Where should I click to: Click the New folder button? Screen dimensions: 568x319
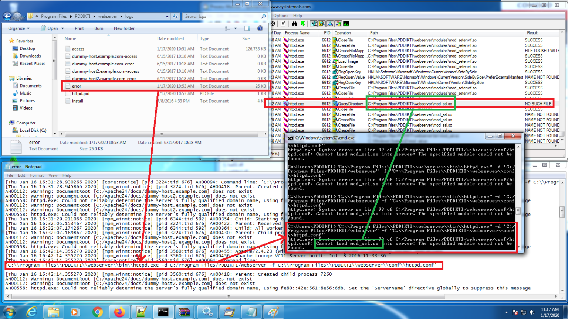pyautogui.click(x=124, y=28)
